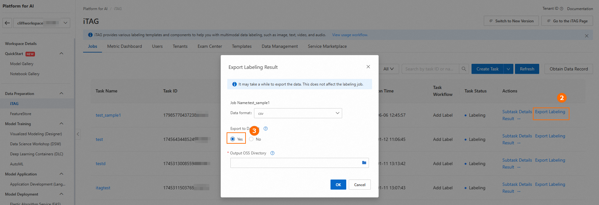
Task: Open Model Gallery
Action: coord(22,64)
